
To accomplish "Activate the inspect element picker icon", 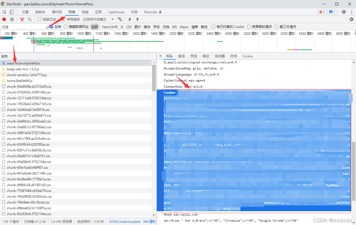I will [x=4, y=12].
